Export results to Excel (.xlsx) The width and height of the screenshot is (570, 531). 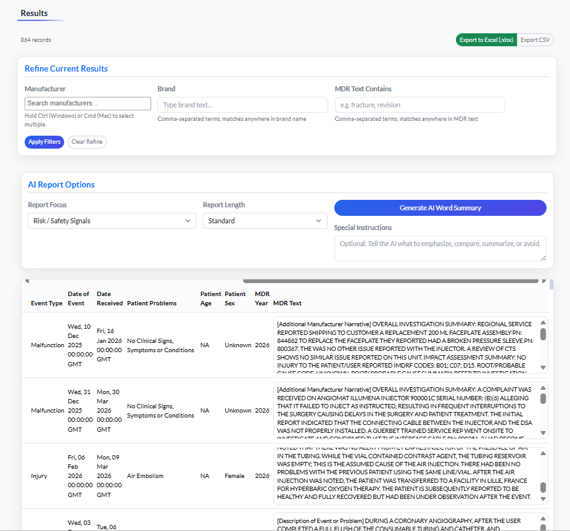point(486,40)
